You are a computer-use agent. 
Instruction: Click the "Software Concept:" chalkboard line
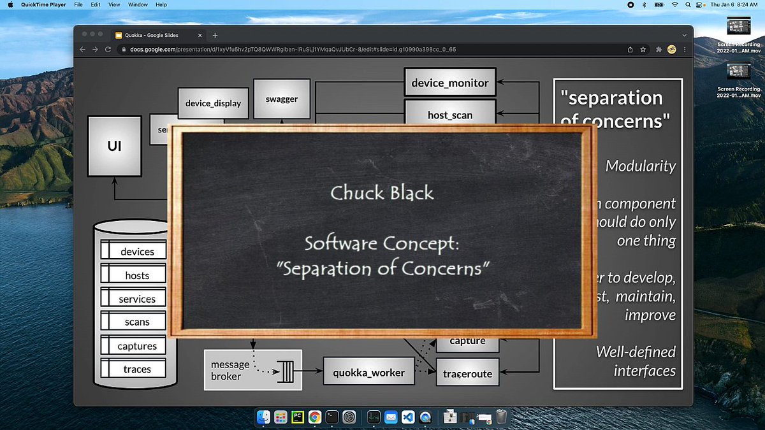382,243
